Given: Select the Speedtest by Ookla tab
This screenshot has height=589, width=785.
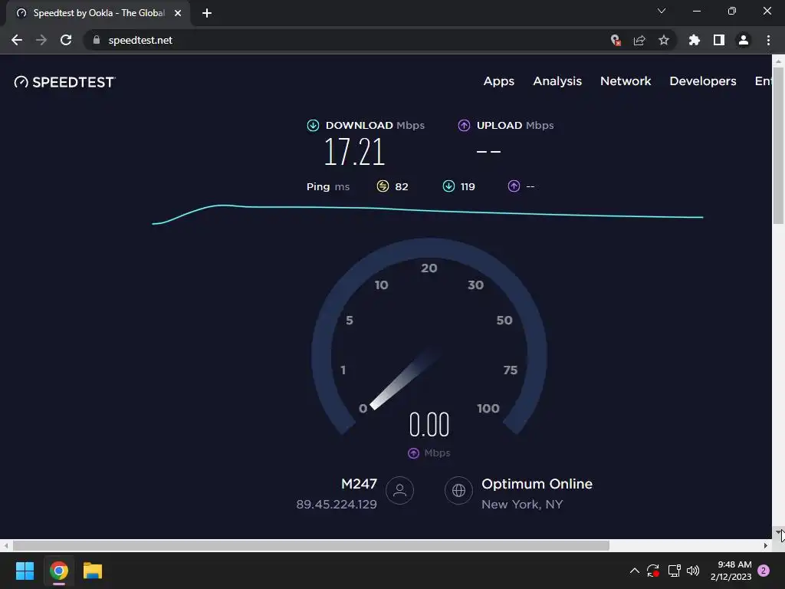Looking at the screenshot, I should [x=98, y=13].
